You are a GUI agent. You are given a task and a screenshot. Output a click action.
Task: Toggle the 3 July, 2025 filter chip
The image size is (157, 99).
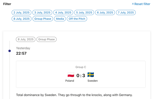click(x=42, y=12)
